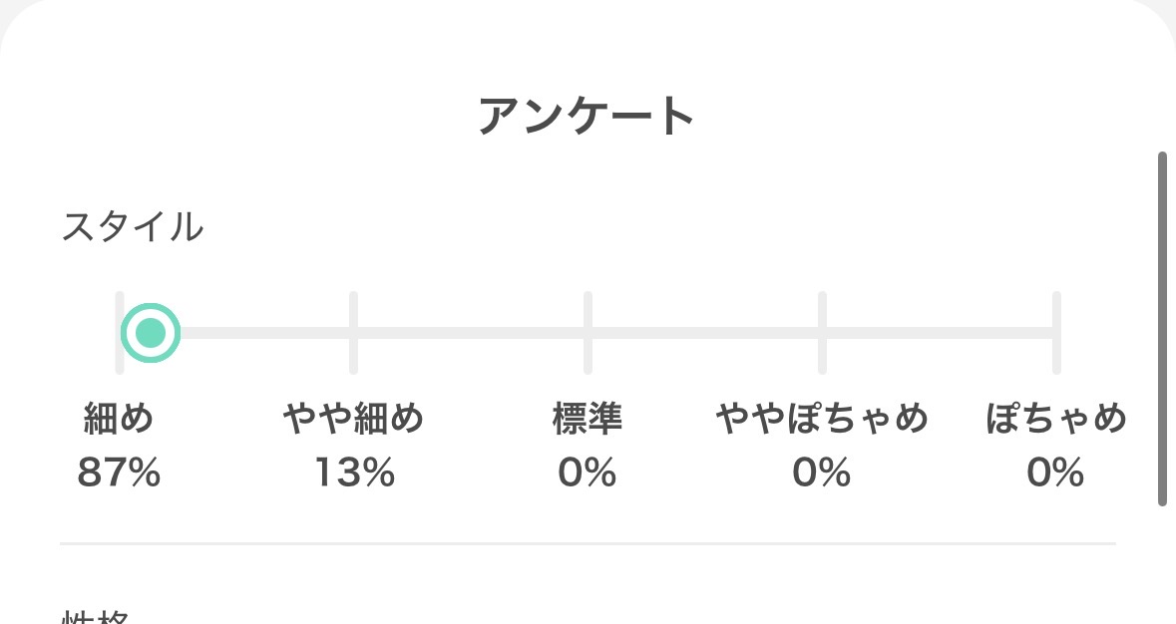
Task: Click the スタイル section heading
Action: click(133, 227)
